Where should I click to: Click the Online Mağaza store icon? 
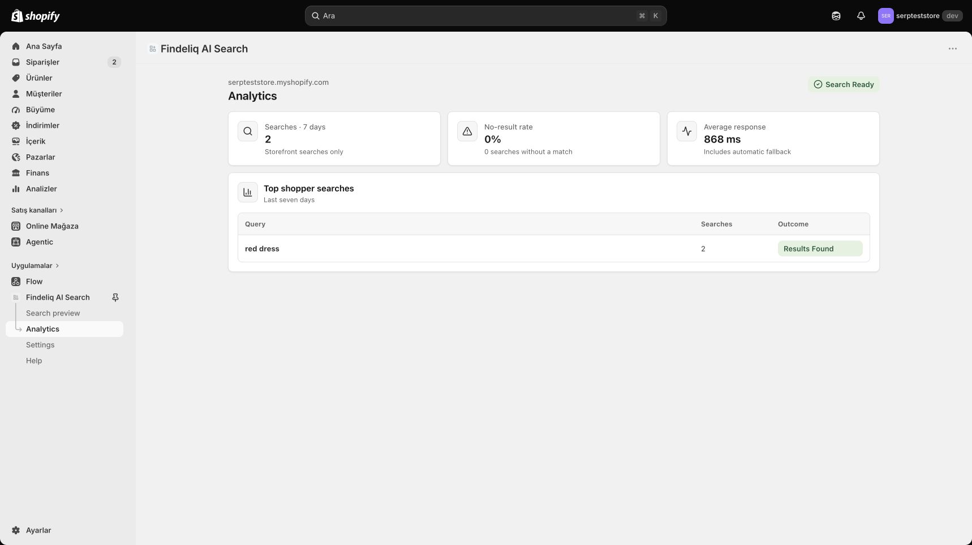click(x=16, y=226)
